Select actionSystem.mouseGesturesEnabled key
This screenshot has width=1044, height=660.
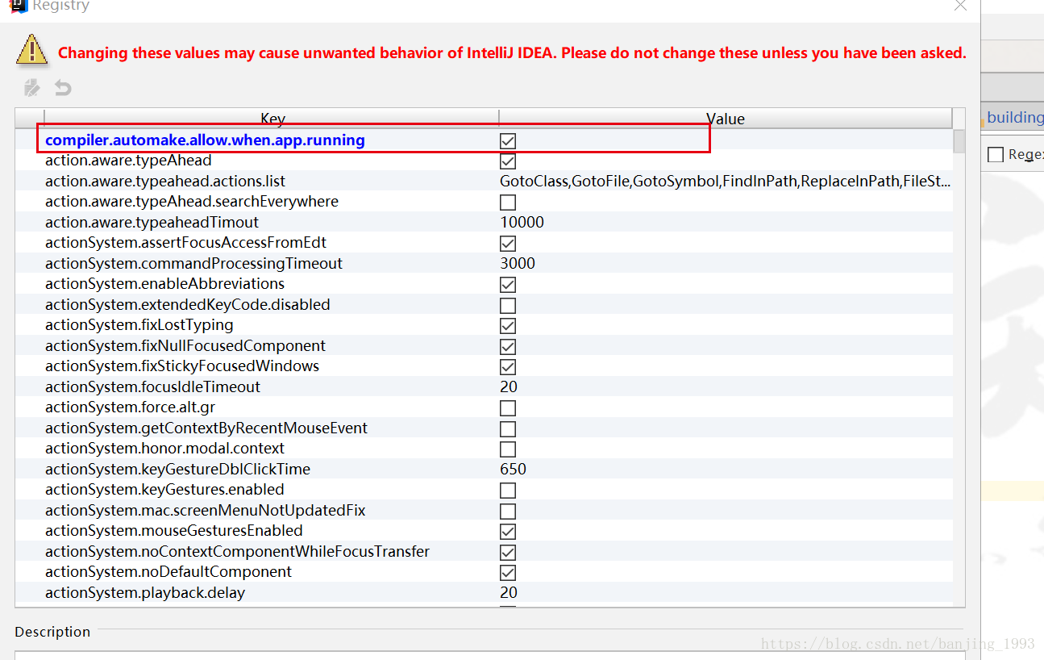174,531
